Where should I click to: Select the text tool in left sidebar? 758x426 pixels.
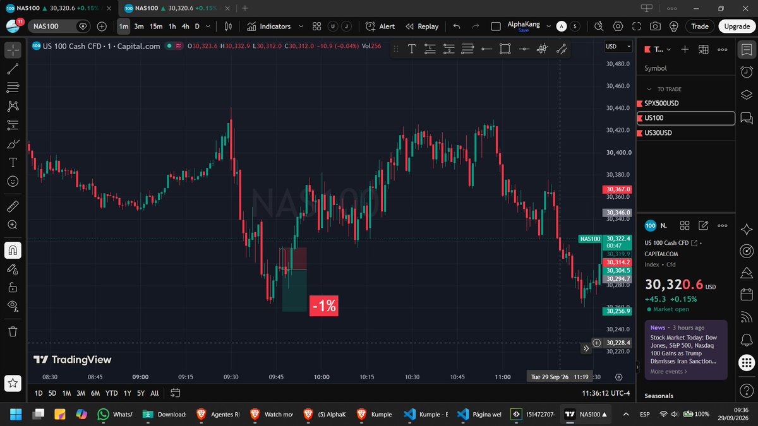(x=13, y=162)
